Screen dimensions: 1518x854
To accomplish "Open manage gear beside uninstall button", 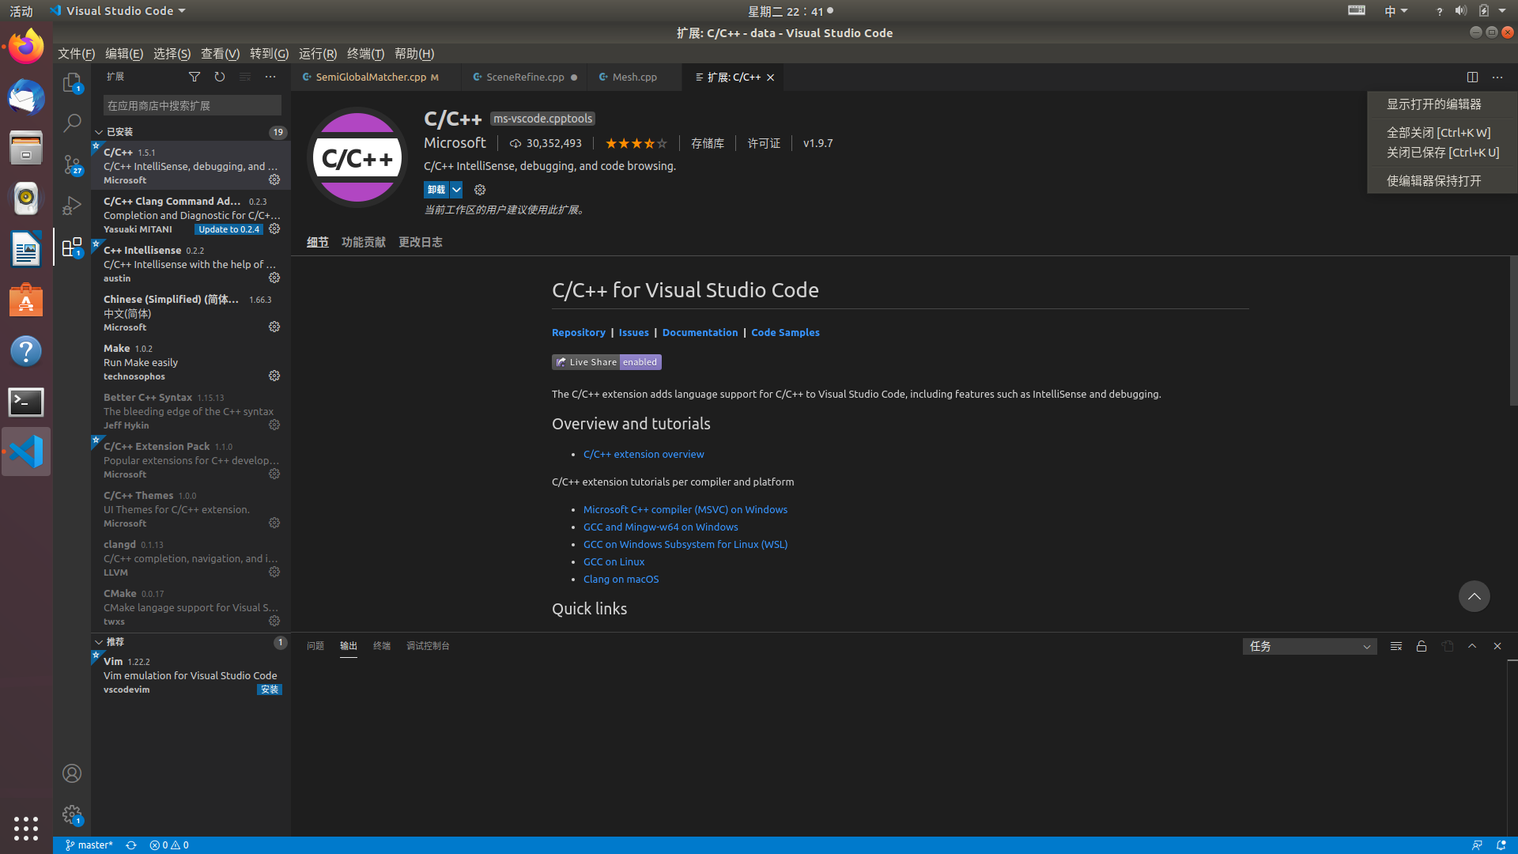I will (x=480, y=190).
